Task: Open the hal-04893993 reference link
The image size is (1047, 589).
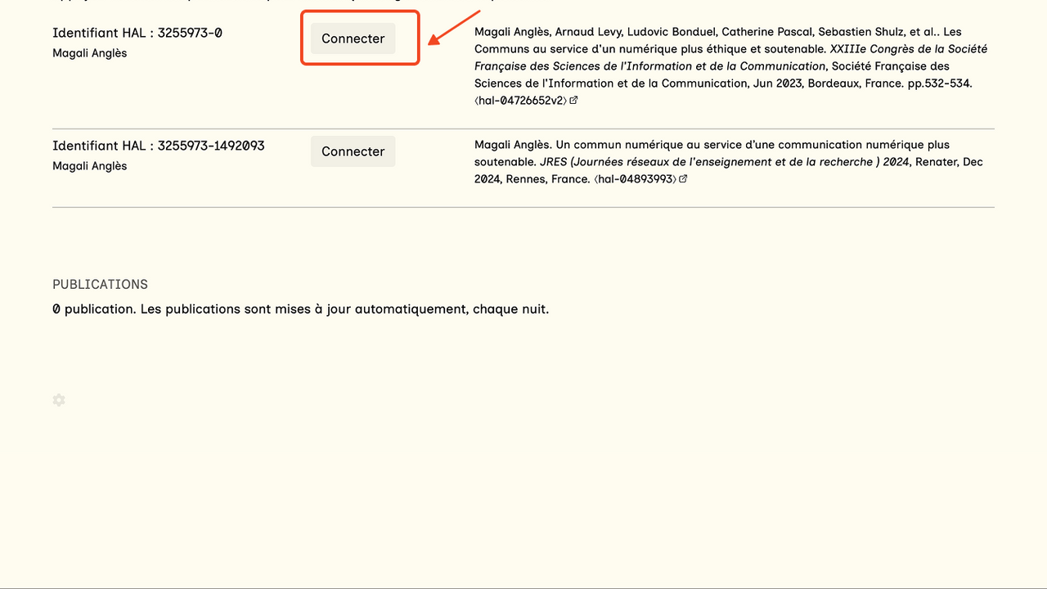Action: coord(636,179)
